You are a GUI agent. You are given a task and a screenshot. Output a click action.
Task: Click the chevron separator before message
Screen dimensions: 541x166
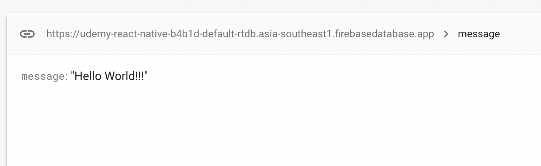pos(446,34)
